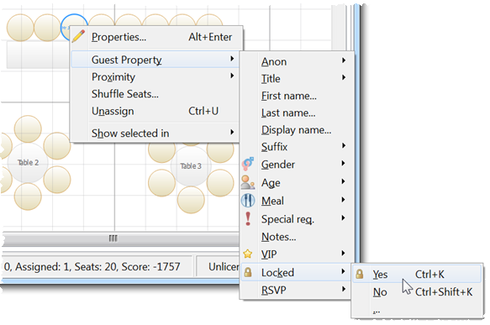Select Special req. menu entry

[297, 219]
